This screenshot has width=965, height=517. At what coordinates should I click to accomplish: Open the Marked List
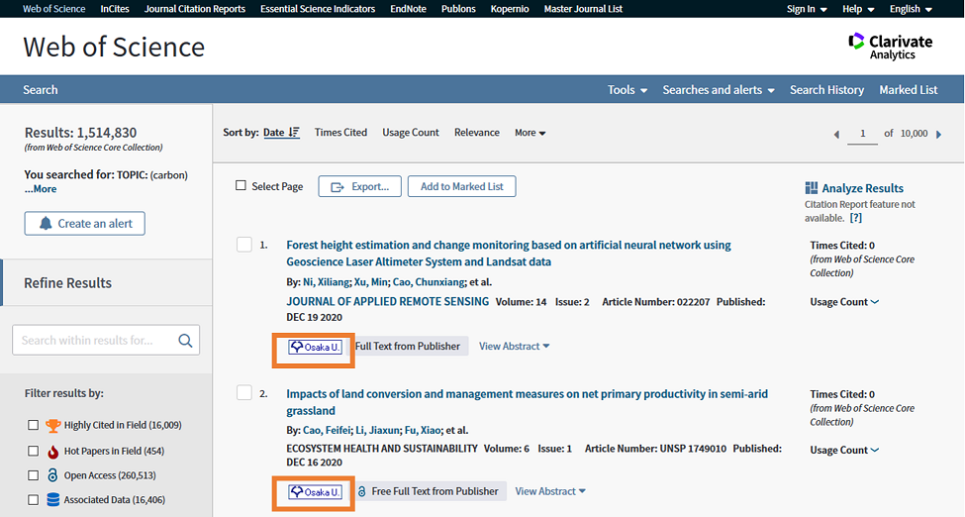coord(909,90)
